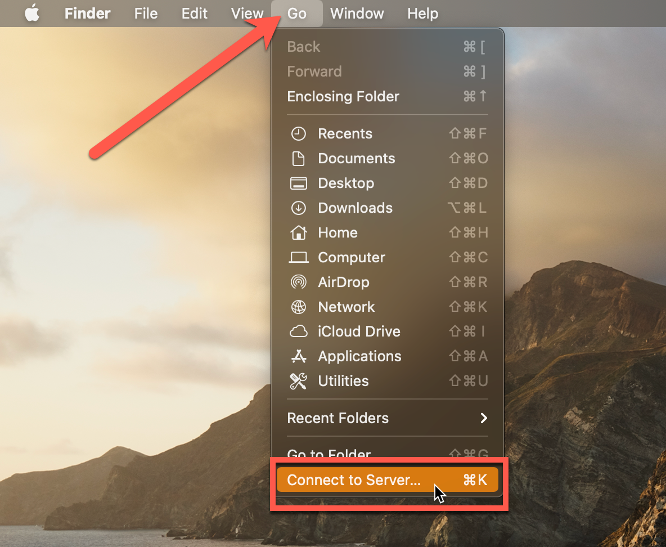Click the AirDrop radar icon
The image size is (666, 547).
pyautogui.click(x=298, y=282)
